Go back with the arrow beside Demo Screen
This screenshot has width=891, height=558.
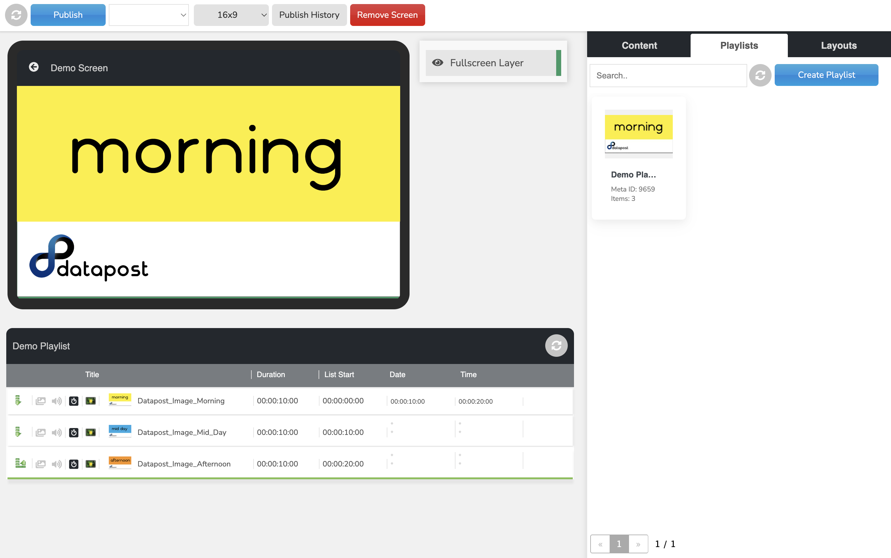(x=33, y=67)
